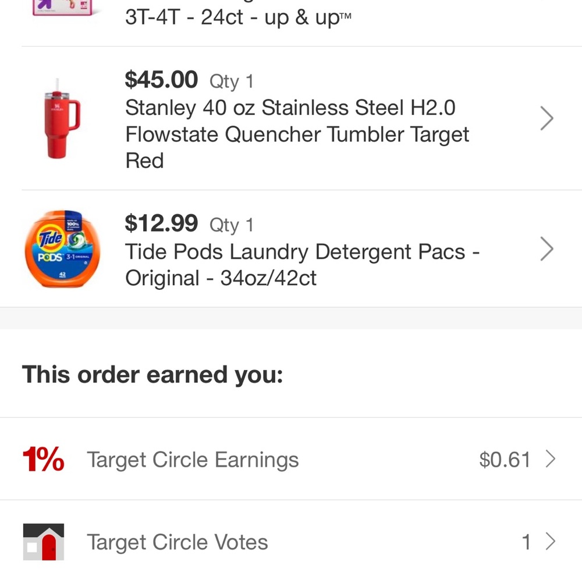Tap the Target Circle Votes label
The height and width of the screenshot is (582, 582).
178,542
